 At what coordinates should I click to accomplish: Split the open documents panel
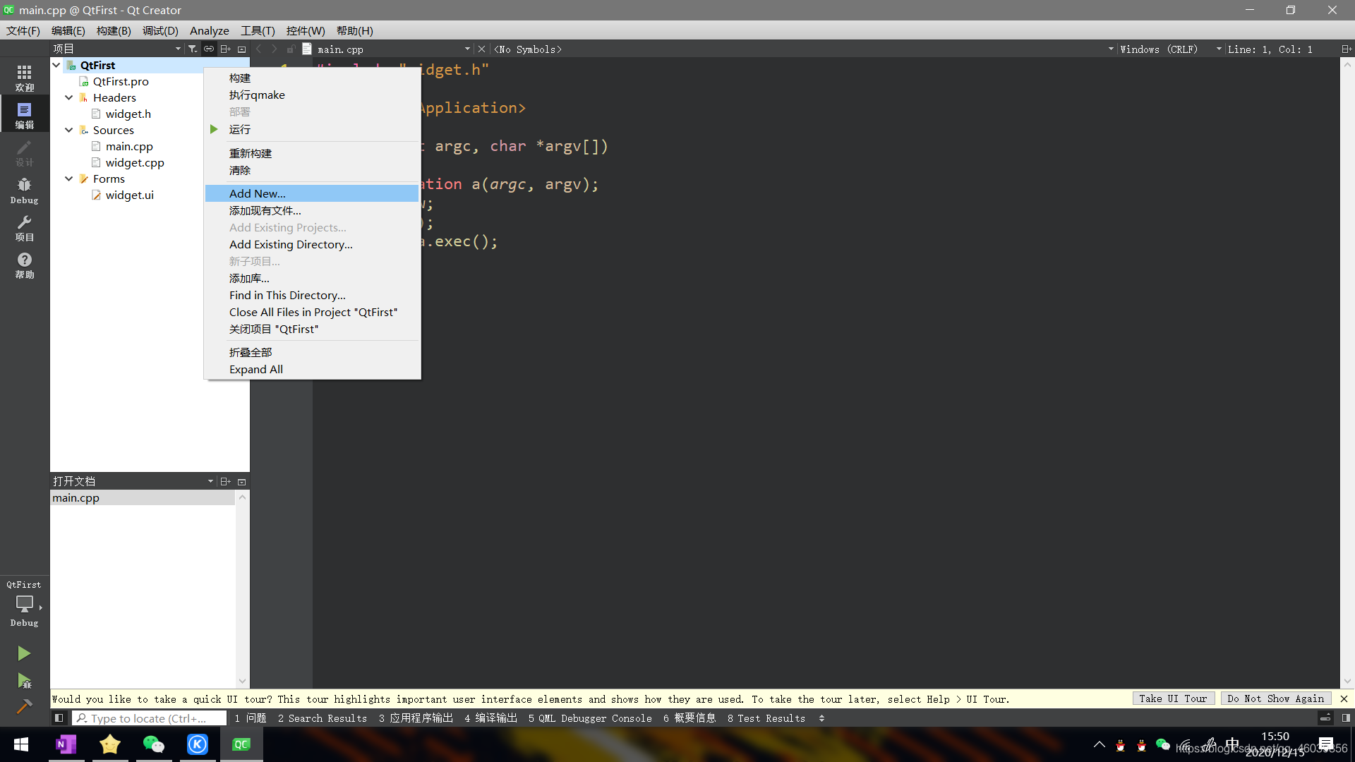tap(225, 481)
